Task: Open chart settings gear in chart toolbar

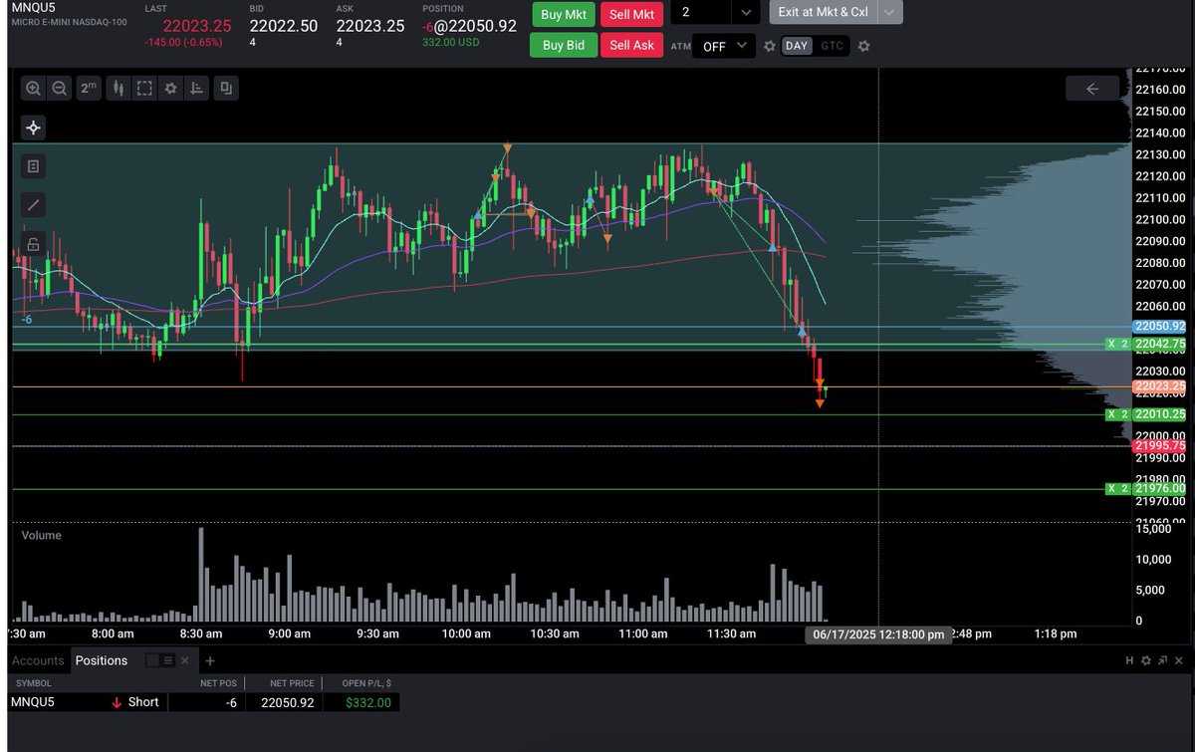Action: [171, 89]
